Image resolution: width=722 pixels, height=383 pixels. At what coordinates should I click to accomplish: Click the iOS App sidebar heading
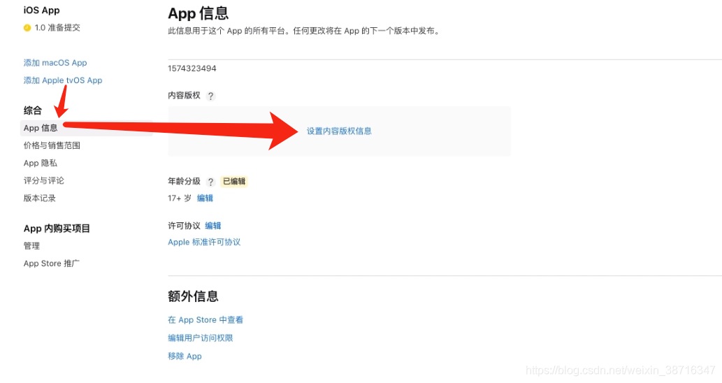(x=41, y=10)
